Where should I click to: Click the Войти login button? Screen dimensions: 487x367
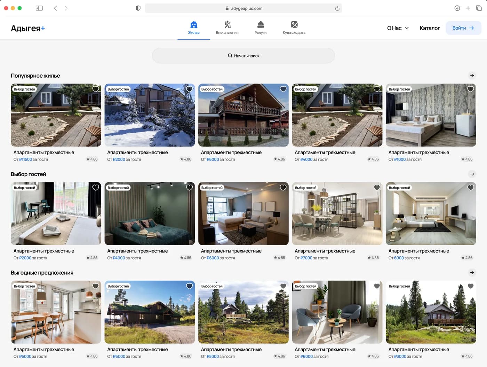click(x=463, y=28)
